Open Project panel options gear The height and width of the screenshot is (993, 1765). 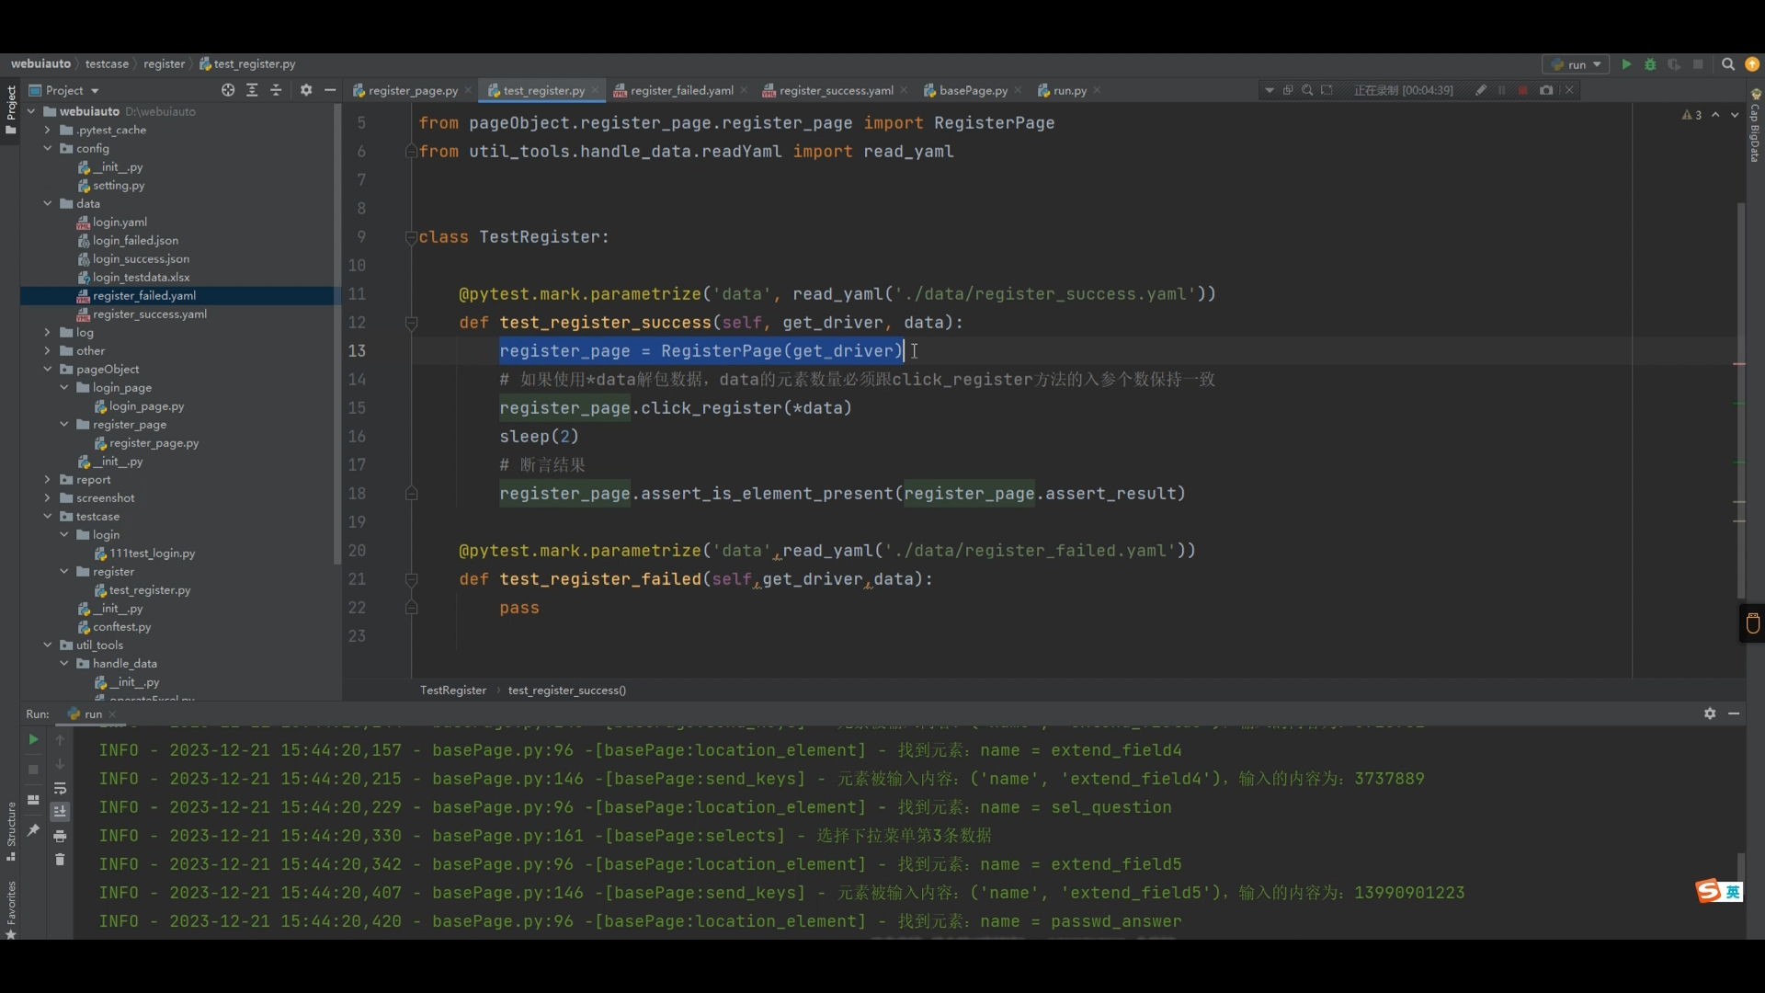coord(306,90)
